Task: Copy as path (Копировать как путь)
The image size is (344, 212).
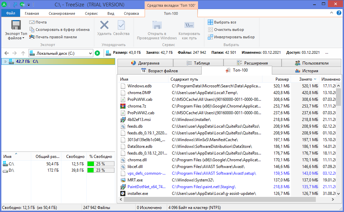Action: (x=189, y=30)
